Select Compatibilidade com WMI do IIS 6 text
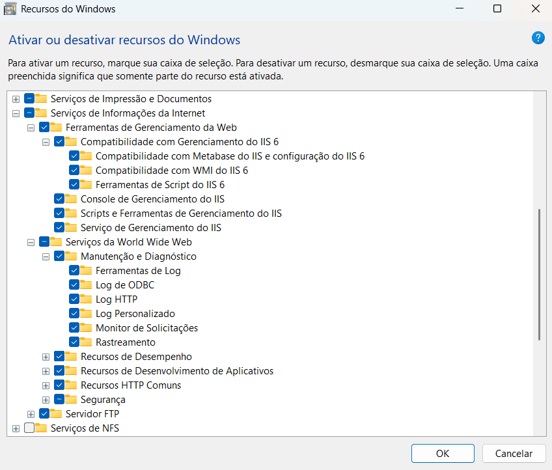The height and width of the screenshot is (470, 552). tap(172, 170)
